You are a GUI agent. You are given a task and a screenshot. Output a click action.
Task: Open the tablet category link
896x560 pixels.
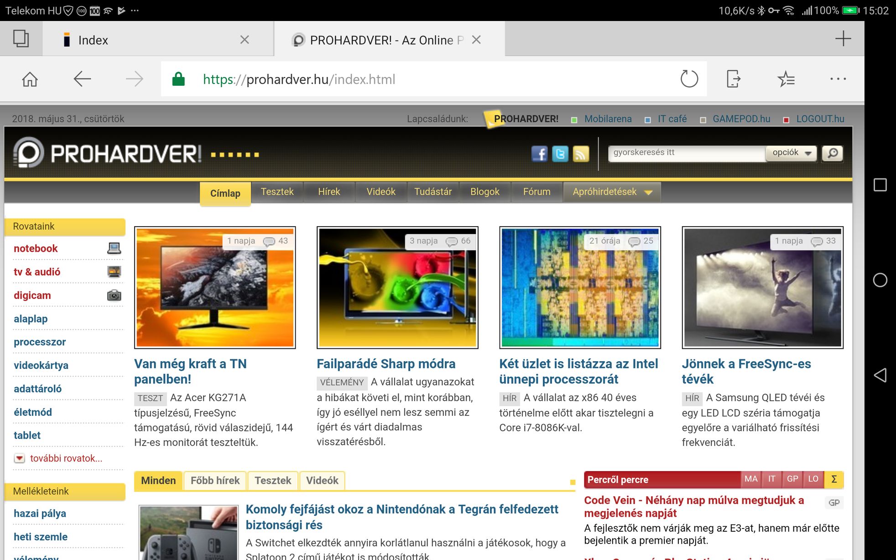27,436
